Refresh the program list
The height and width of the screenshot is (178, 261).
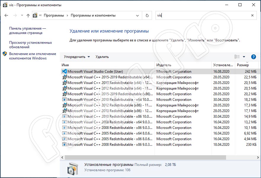[x=147, y=15]
